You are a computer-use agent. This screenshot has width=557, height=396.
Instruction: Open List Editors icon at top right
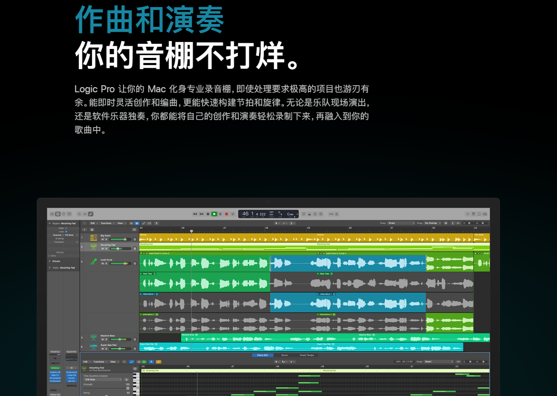(467, 214)
